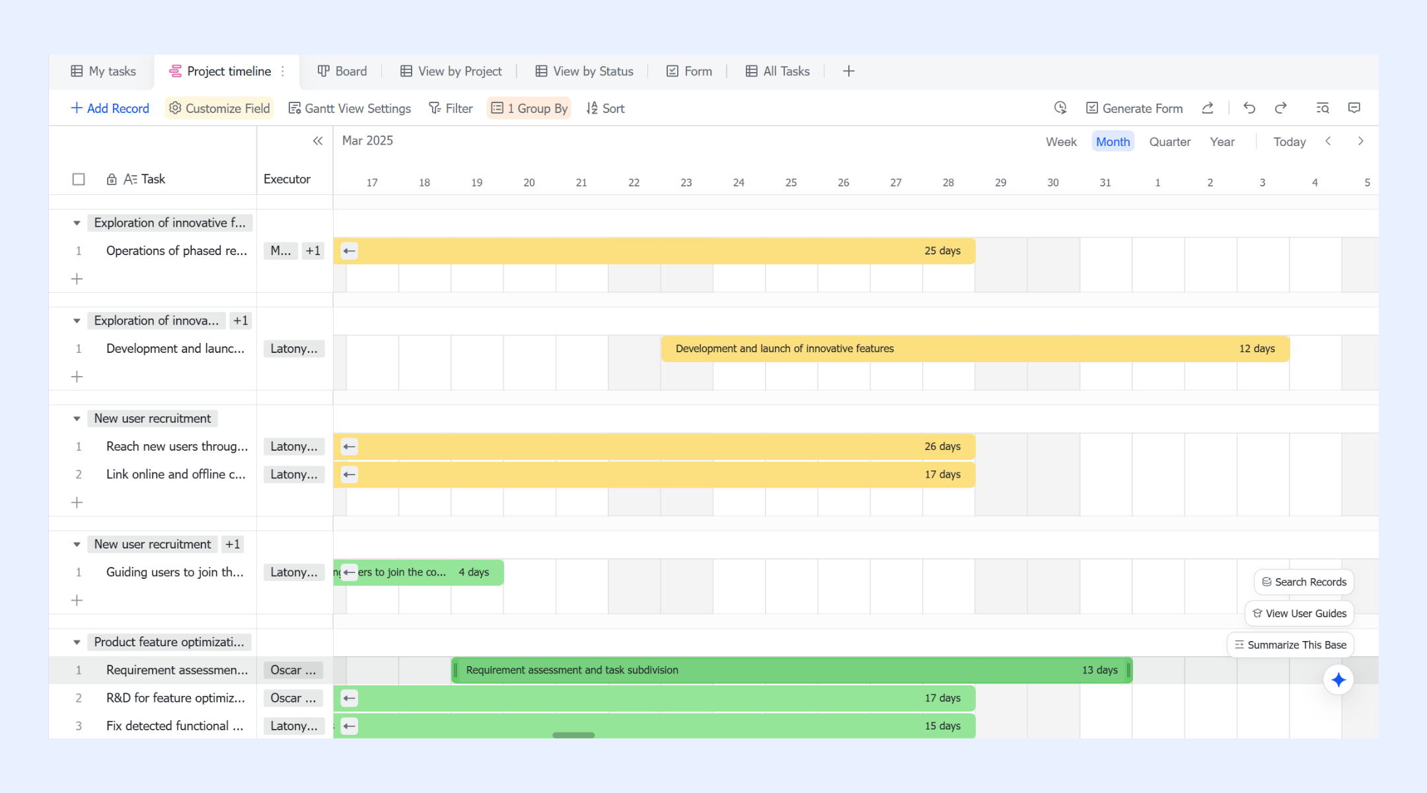Screen dimensions: 1427x793
Task: Collapse the New user recruitment +1 group
Action: [77, 545]
